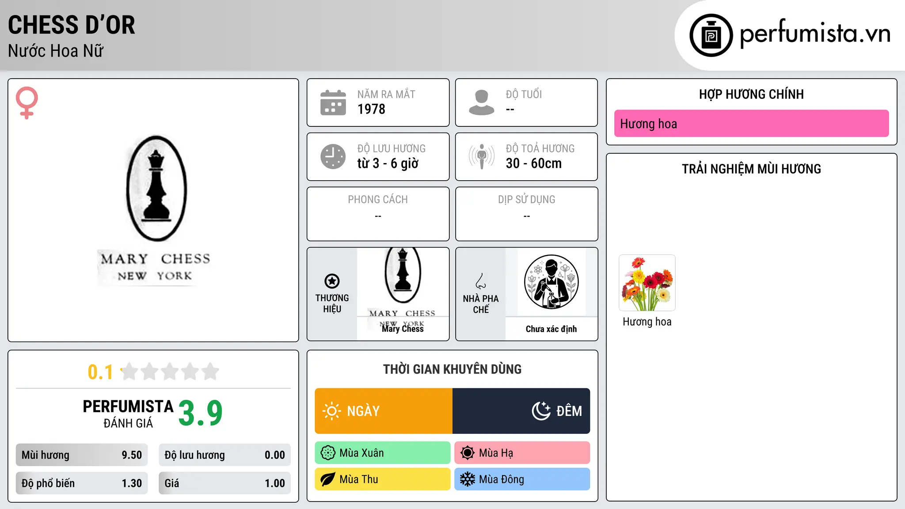This screenshot has height=509, width=905.
Task: Select the Mùa Thu season tag
Action: coord(383,479)
